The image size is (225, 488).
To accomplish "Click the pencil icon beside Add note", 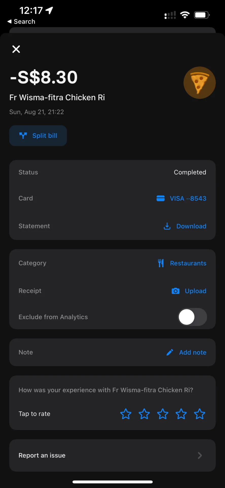I will [x=170, y=352].
